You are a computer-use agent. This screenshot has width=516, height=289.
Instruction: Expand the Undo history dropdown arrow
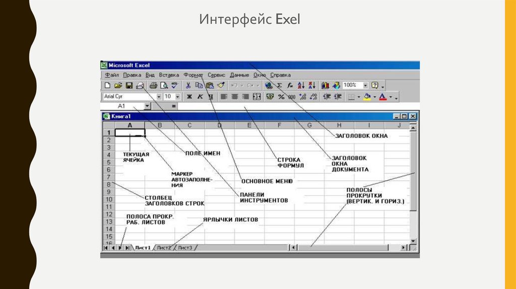pos(242,86)
